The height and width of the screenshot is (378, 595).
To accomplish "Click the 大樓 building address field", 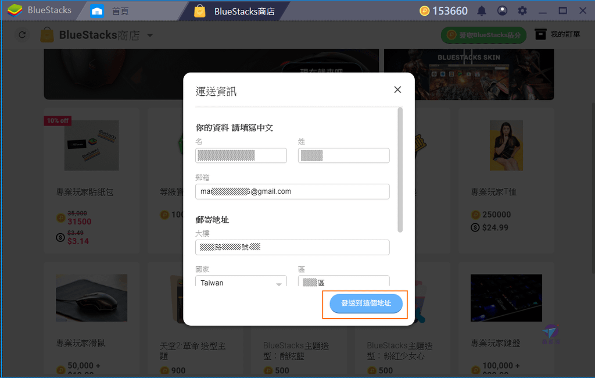I will tap(292, 247).
